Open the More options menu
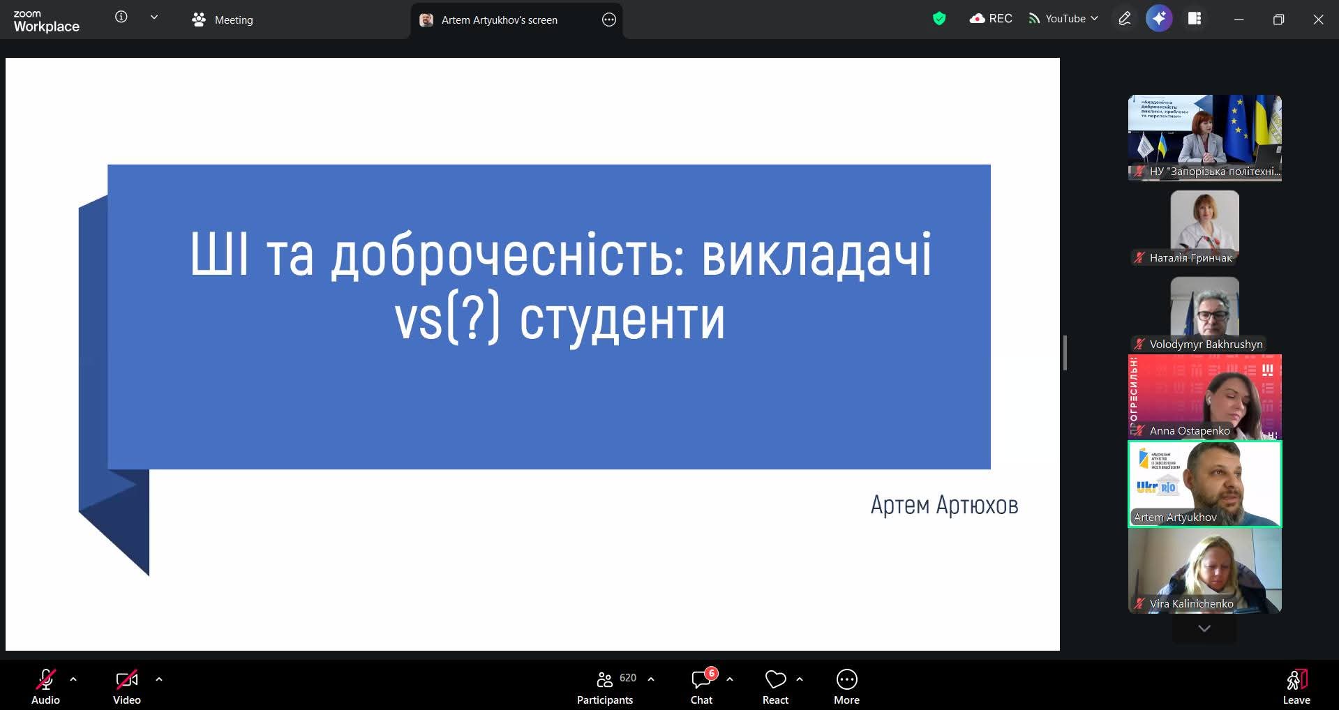Screen dimensions: 1339x710 point(846,687)
